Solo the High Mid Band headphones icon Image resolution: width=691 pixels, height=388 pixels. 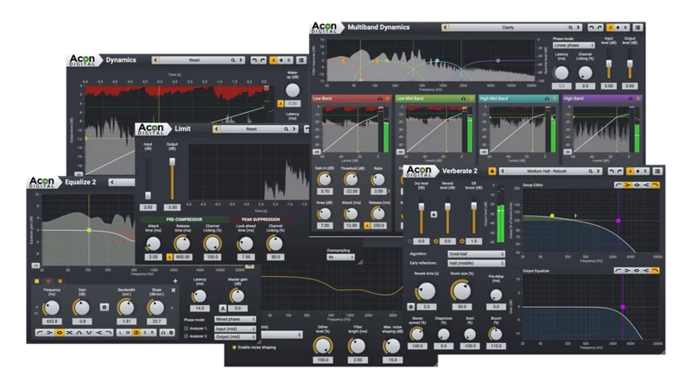coord(547,98)
